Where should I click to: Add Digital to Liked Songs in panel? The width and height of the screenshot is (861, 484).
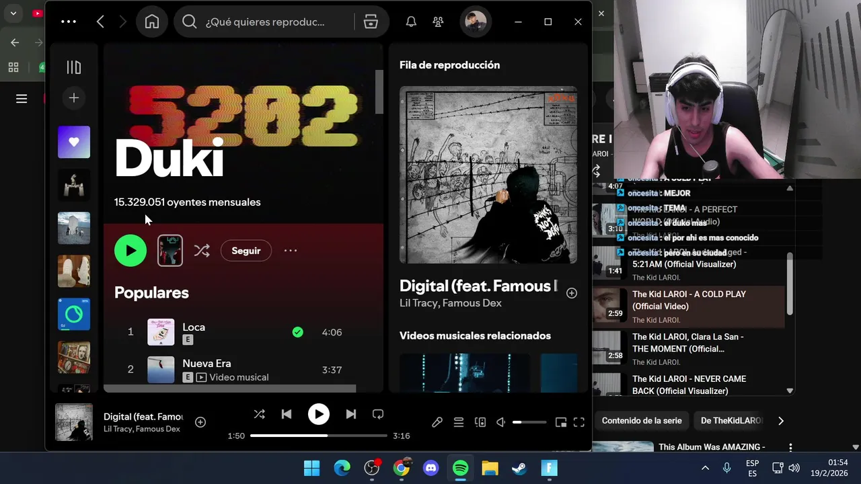(x=572, y=293)
